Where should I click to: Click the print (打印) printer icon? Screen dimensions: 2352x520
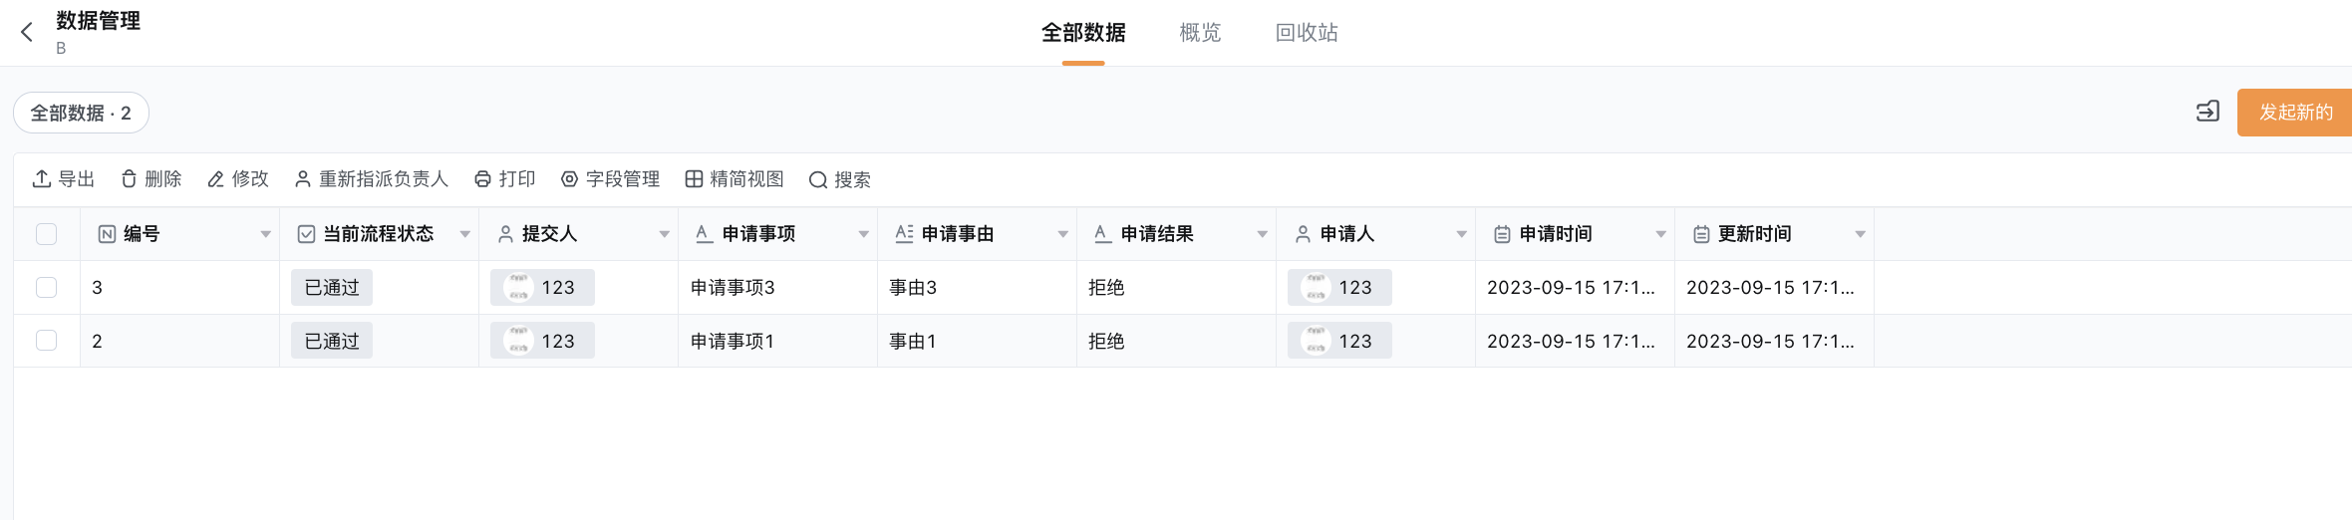(x=482, y=179)
